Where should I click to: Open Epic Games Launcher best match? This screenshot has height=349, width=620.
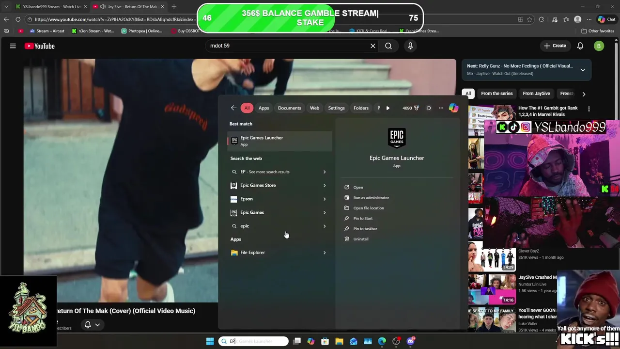click(280, 141)
